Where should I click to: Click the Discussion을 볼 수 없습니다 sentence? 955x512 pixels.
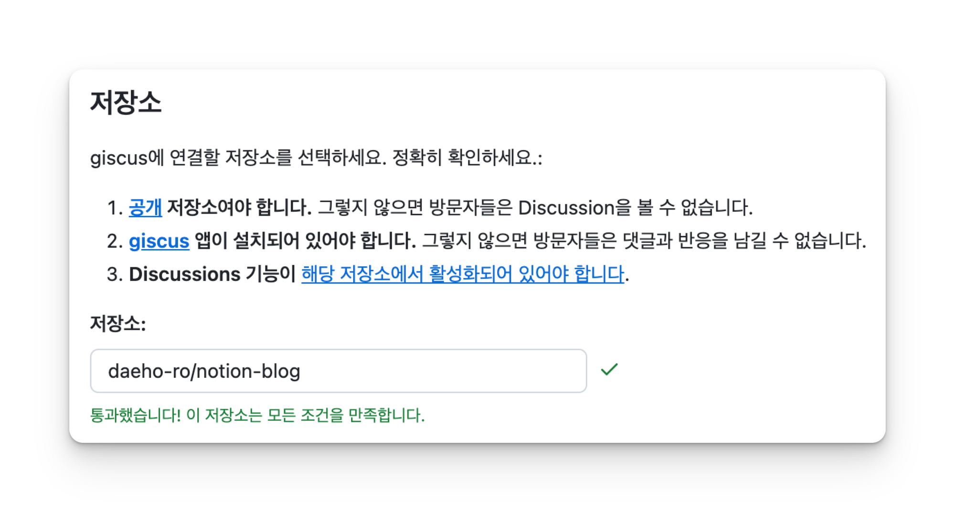635,208
